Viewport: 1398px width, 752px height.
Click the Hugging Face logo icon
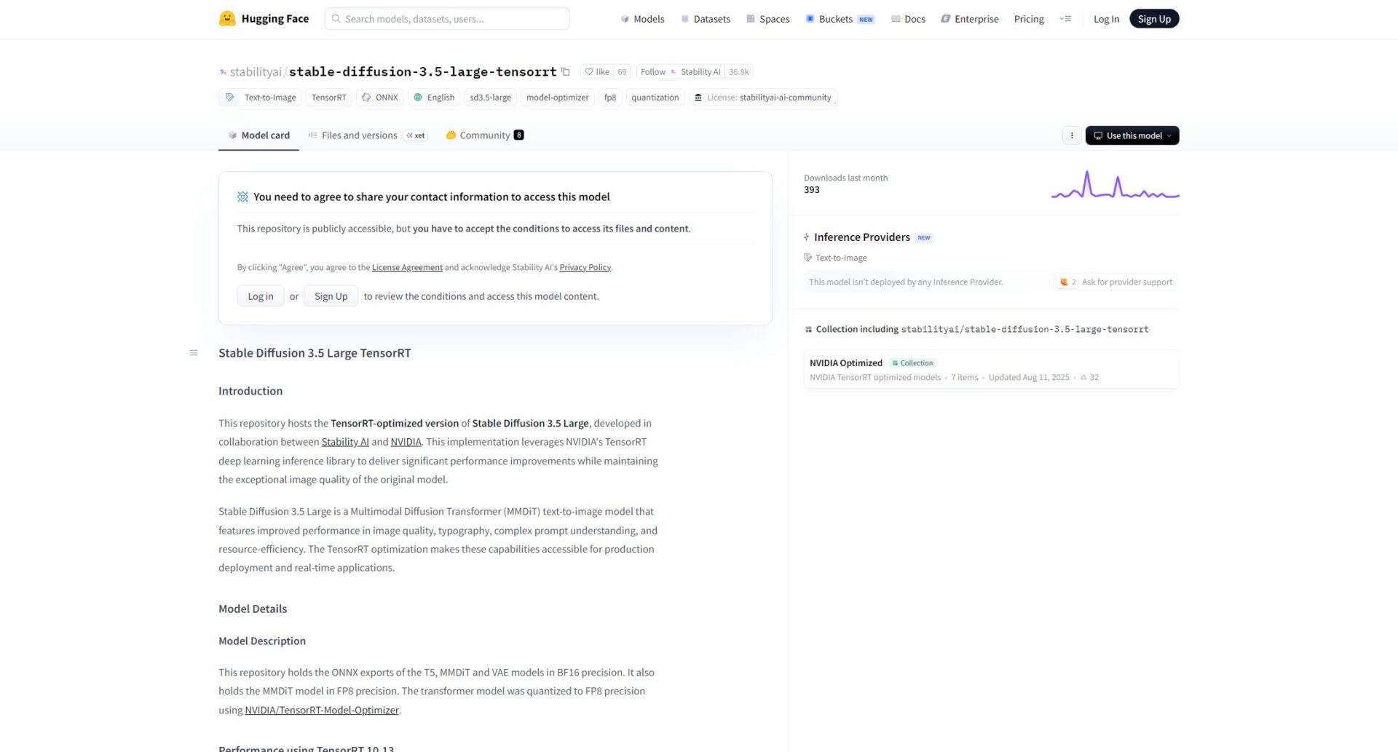(x=227, y=18)
